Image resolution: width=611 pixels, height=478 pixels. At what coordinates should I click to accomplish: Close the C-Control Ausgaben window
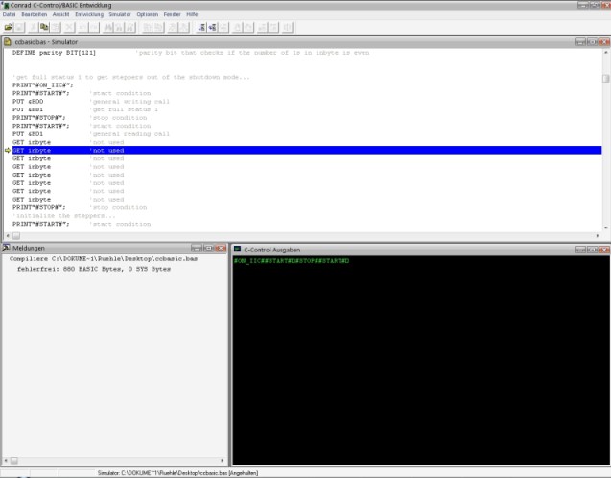[x=604, y=250]
